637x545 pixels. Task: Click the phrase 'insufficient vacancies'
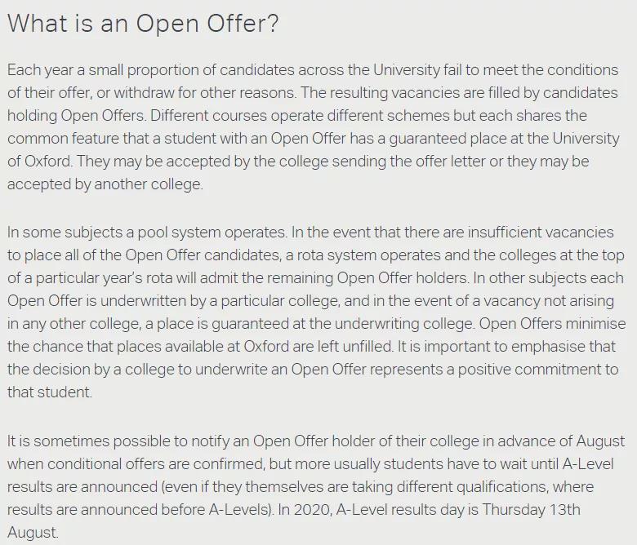[541, 233]
